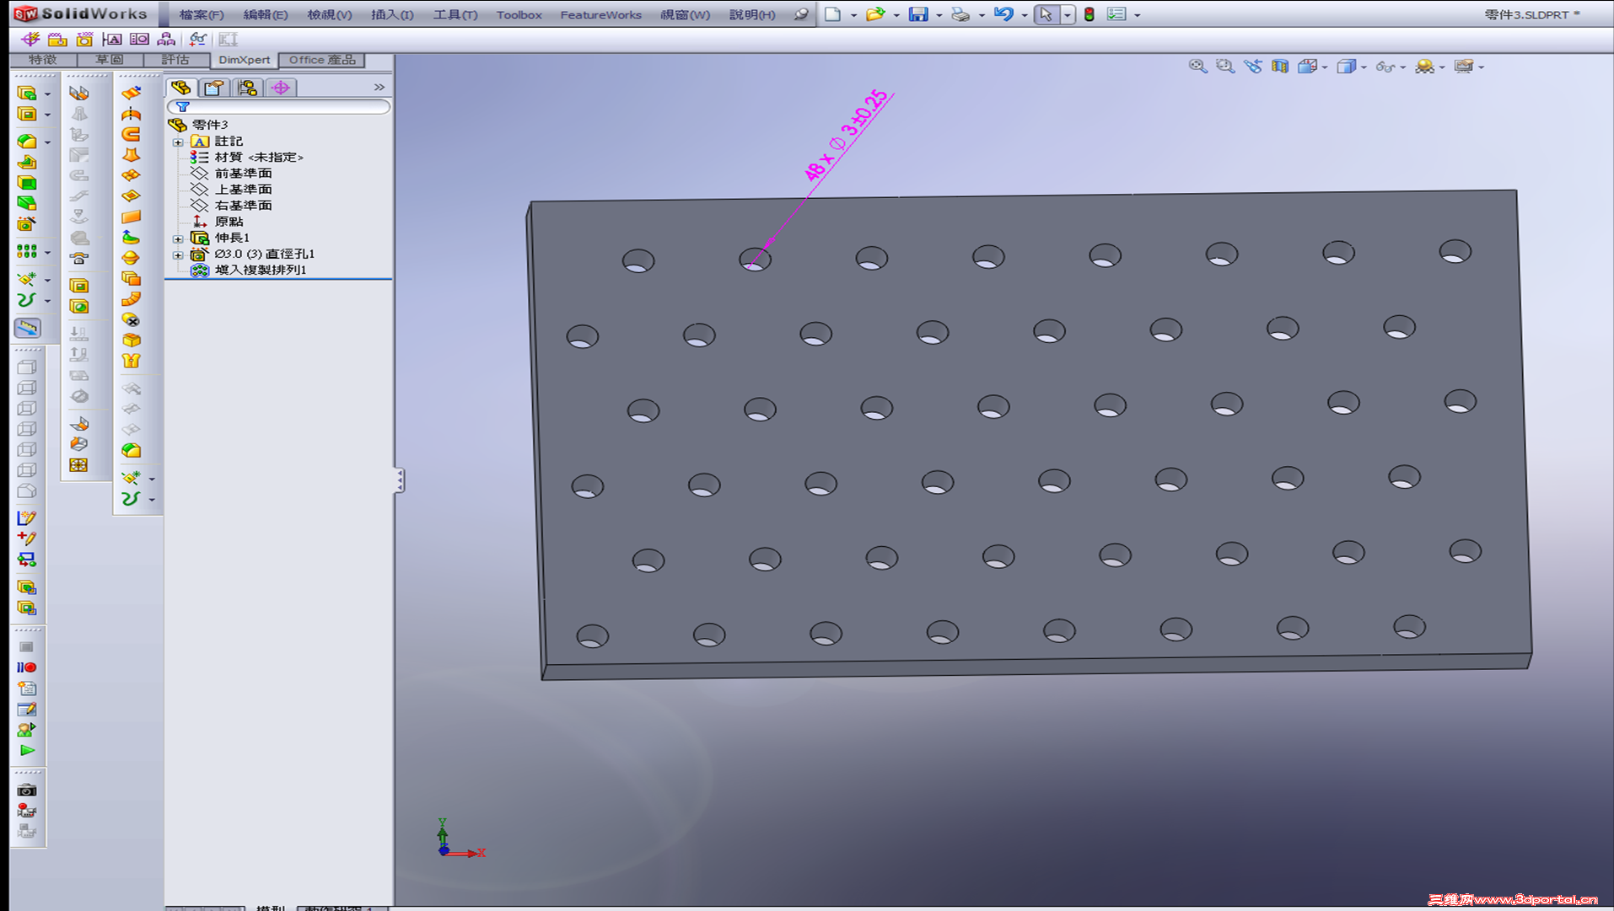Expand the 伸長1 feature node
The image size is (1614, 911).
click(x=178, y=238)
